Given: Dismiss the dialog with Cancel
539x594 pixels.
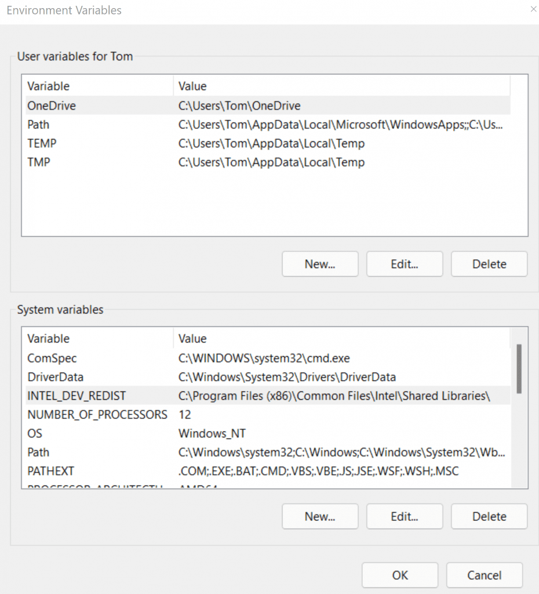Looking at the screenshot, I should click(x=484, y=575).
